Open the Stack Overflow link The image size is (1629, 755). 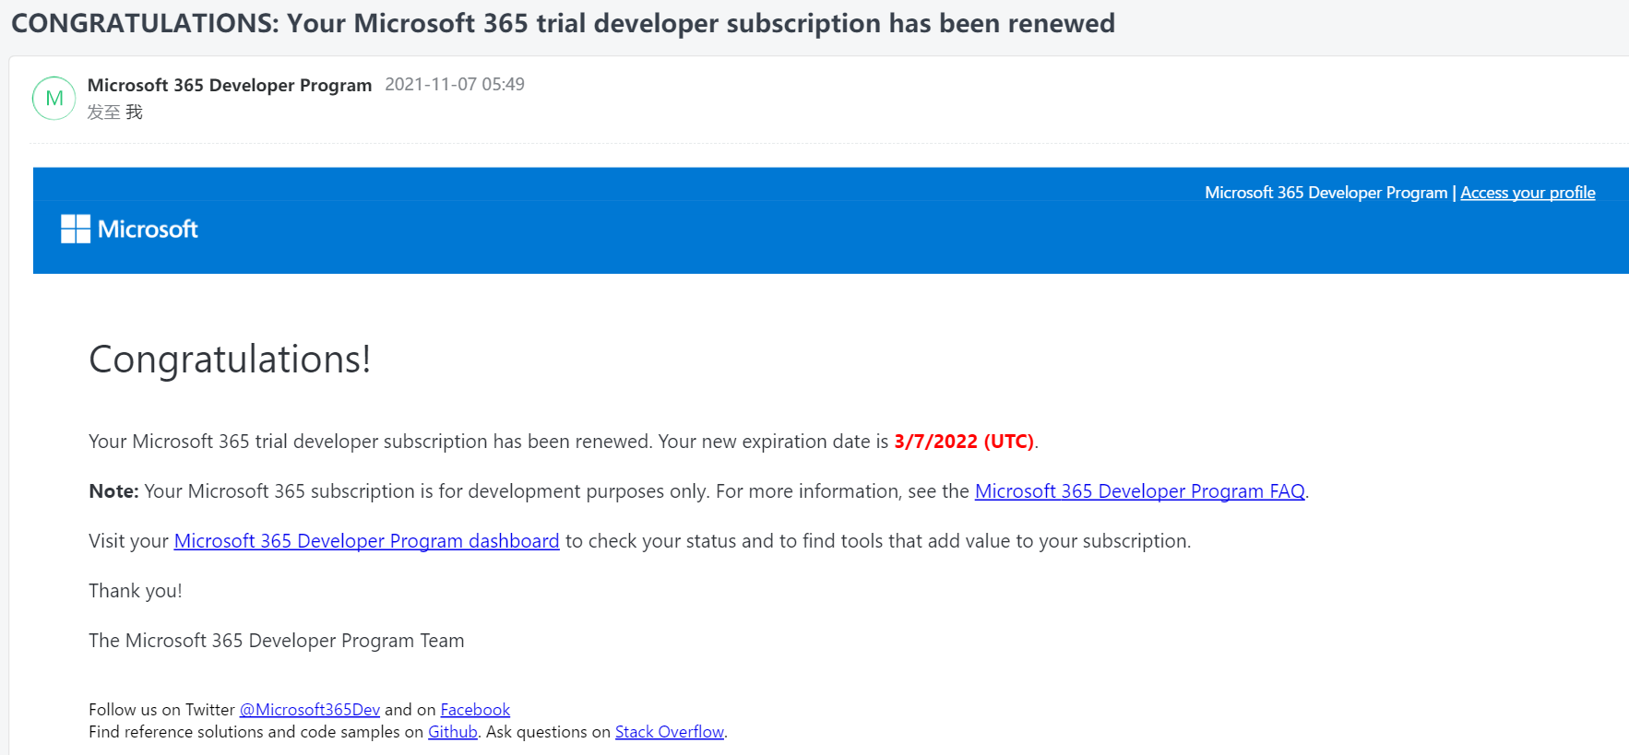(670, 732)
